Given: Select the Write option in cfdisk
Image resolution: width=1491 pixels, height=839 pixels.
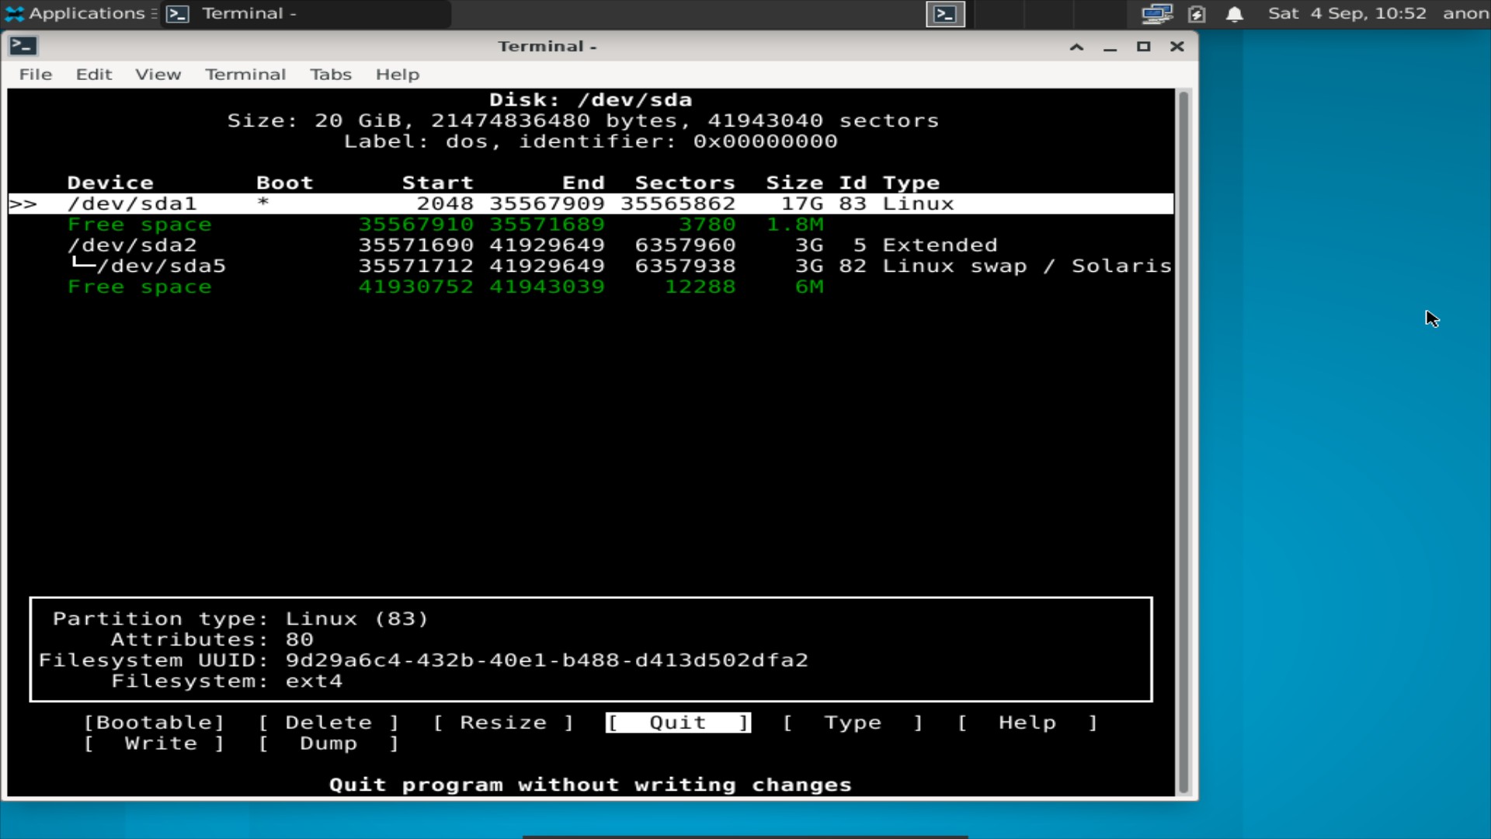Looking at the screenshot, I should [159, 743].
